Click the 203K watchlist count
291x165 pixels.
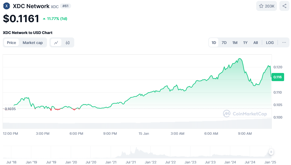point(270,6)
